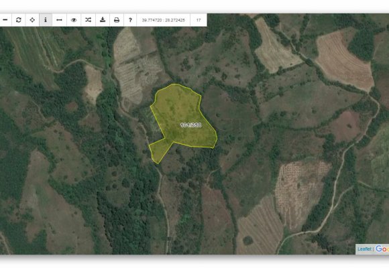Select the crosshair locate tool
This screenshot has height=268, width=389.
point(32,20)
